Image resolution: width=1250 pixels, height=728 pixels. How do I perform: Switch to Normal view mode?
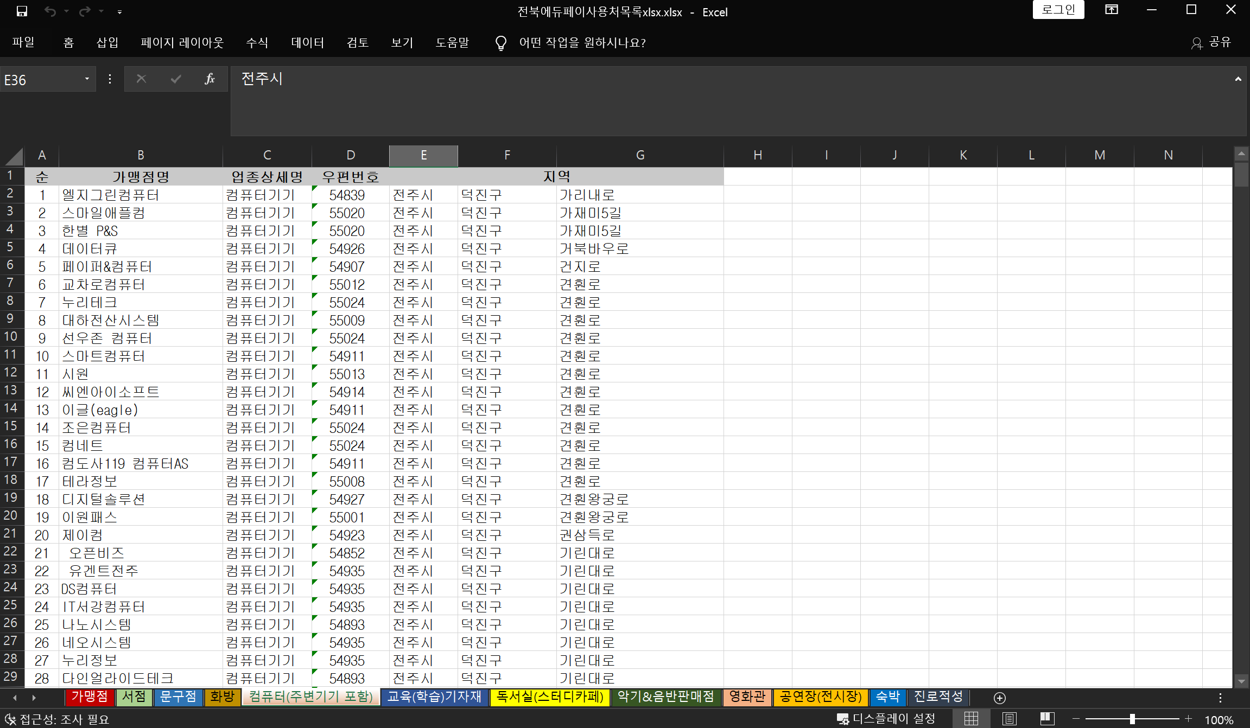click(x=971, y=719)
